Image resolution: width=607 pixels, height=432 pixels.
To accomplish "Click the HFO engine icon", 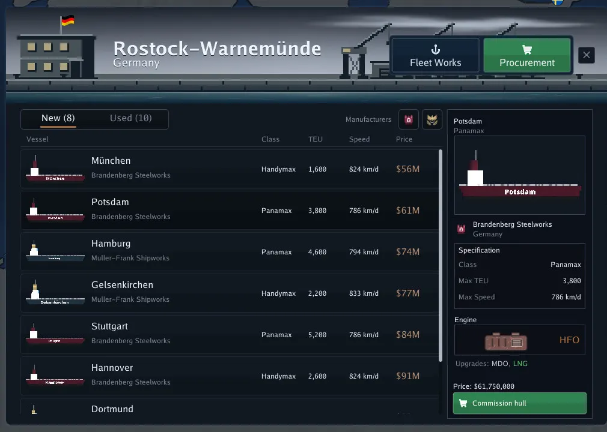I will [x=505, y=341].
